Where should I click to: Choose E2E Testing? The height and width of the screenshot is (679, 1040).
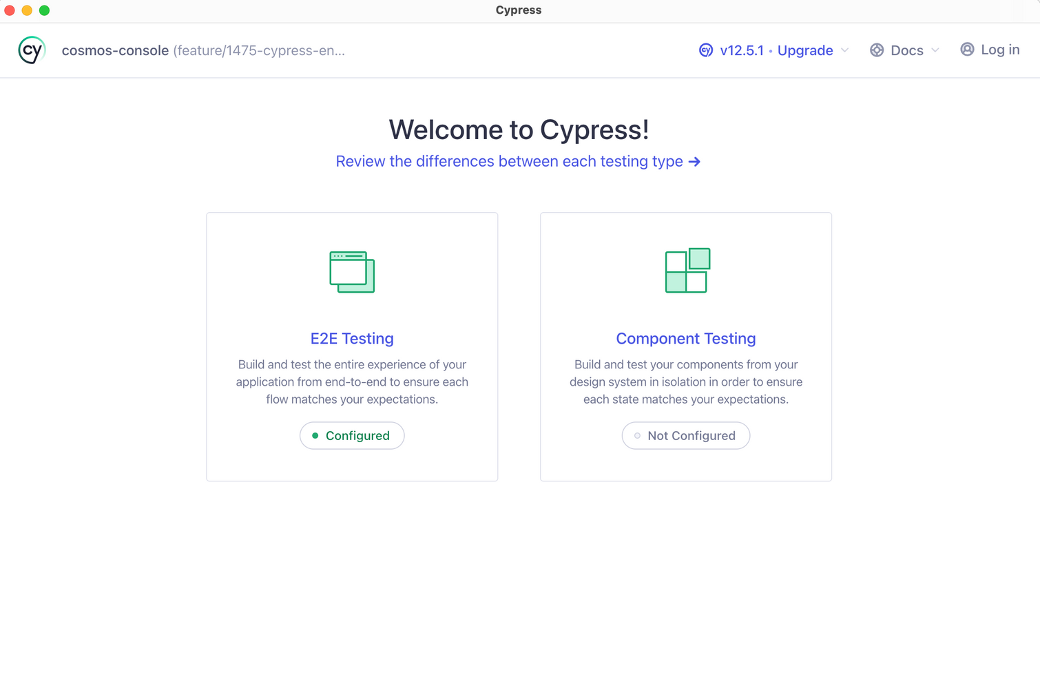(x=352, y=338)
